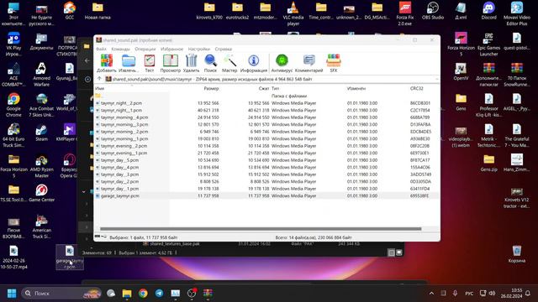This screenshot has height=302, width=538.
Task: Select file taymyr_day__1.pcm
Action: click(x=266, y=189)
